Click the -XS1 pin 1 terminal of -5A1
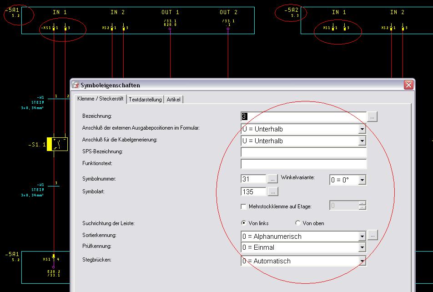The image size is (433, 292). point(54,28)
